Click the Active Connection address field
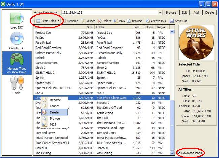Viewport: 219px width, 158px height. tap(110, 13)
